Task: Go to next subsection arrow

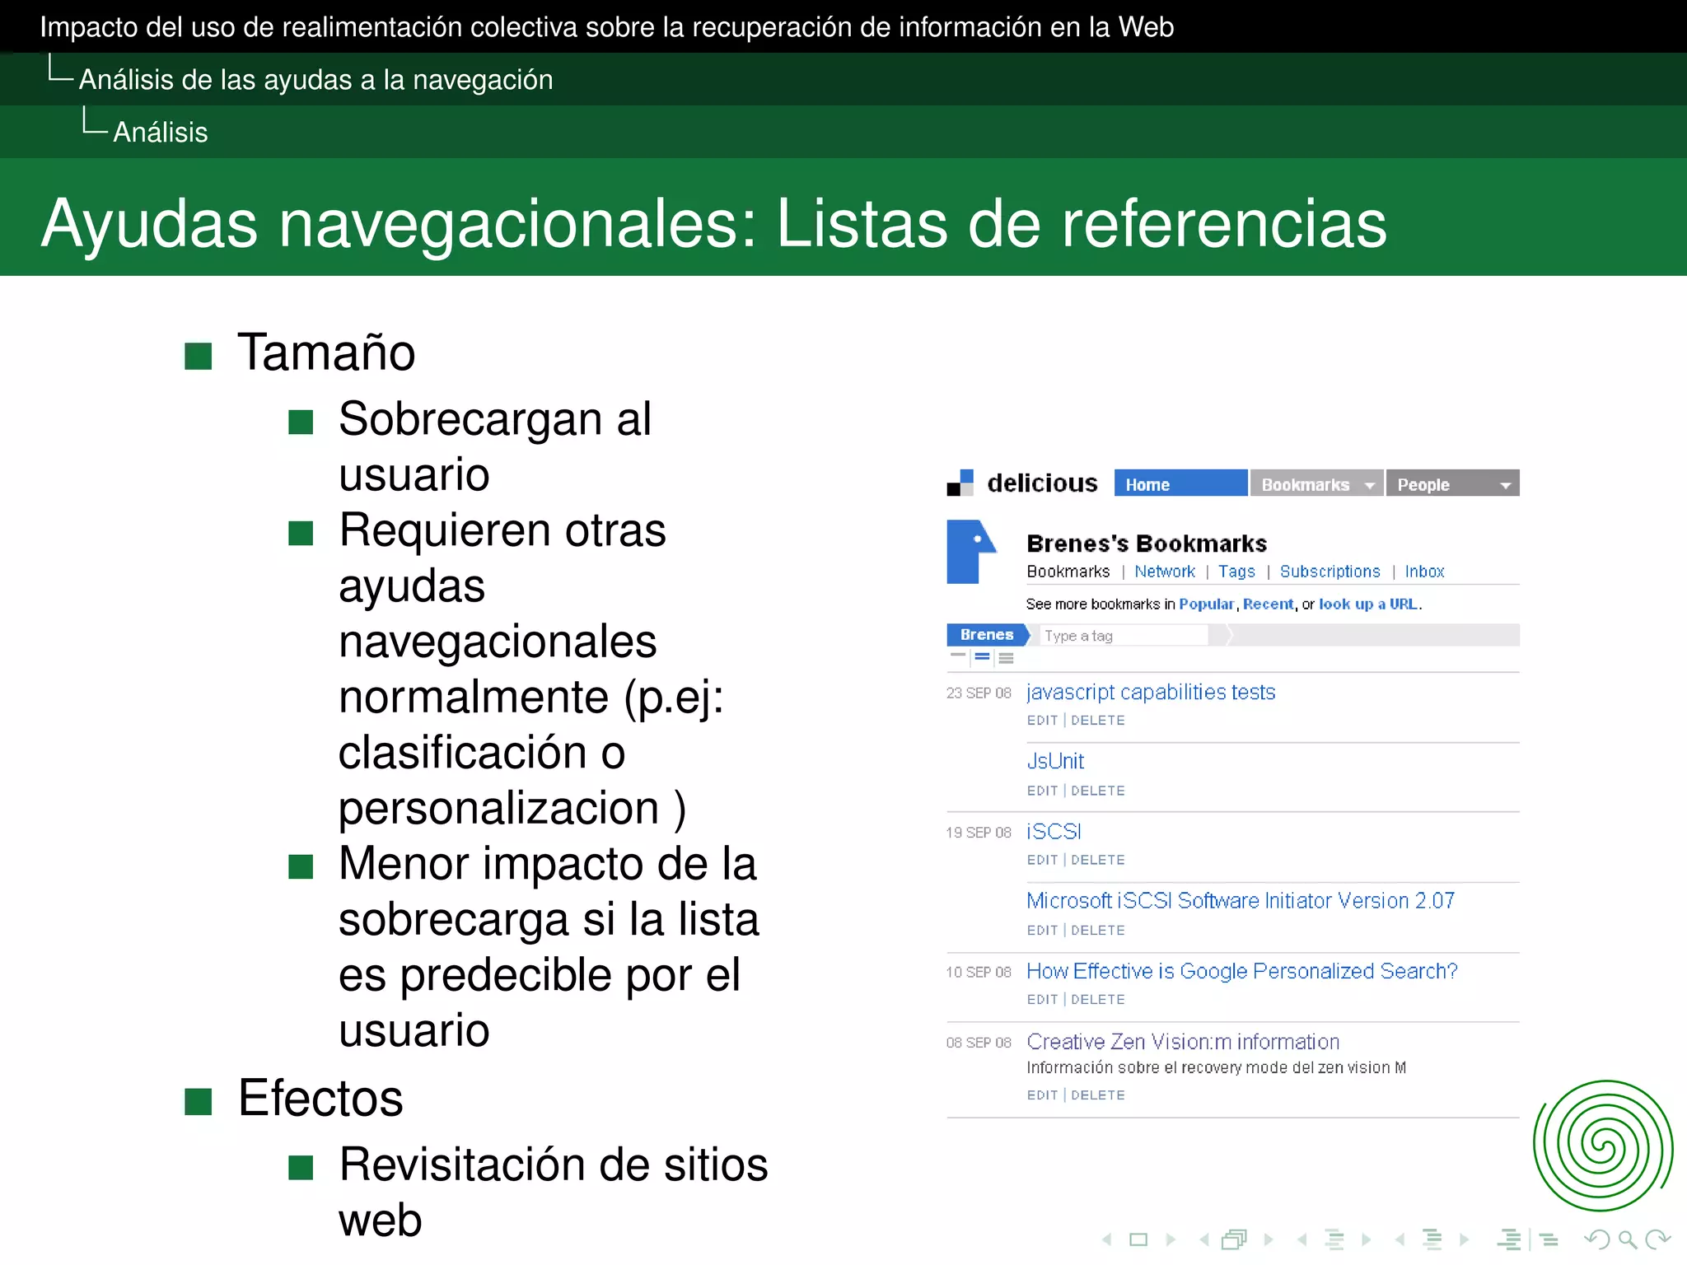Action: pyautogui.click(x=1367, y=1239)
